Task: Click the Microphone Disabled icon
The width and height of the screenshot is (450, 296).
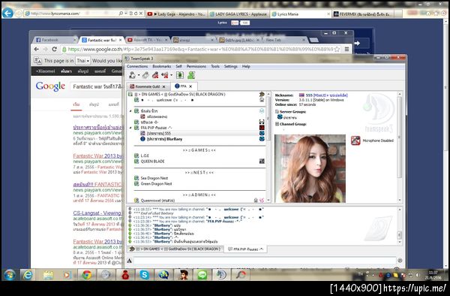Action: click(x=355, y=140)
